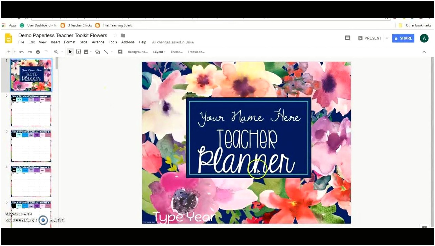Insert an image from toolbar

pyautogui.click(x=86, y=52)
